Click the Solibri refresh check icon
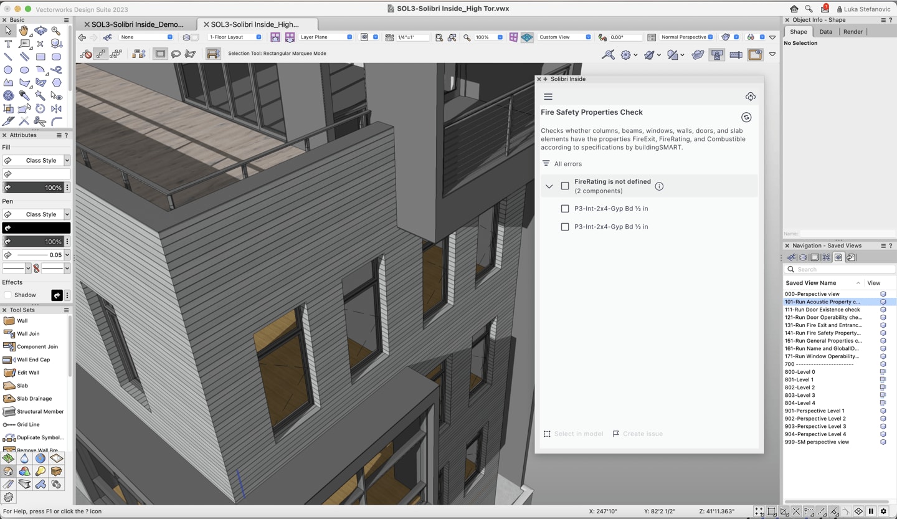Viewport: 897px width, 519px height. coord(746,117)
